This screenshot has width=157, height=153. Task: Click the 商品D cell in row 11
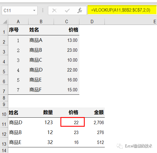[18, 122]
